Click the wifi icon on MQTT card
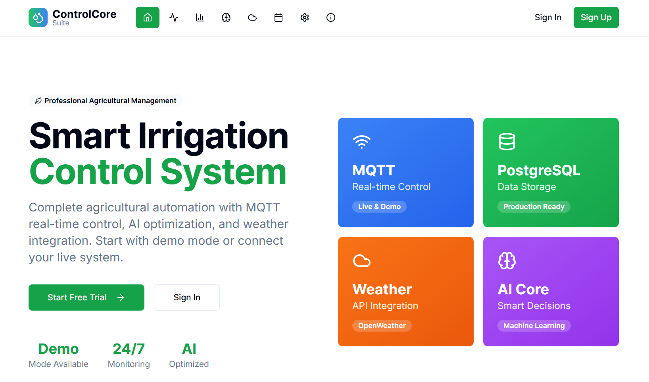Viewport: 649px width, 382px height. coord(362,142)
